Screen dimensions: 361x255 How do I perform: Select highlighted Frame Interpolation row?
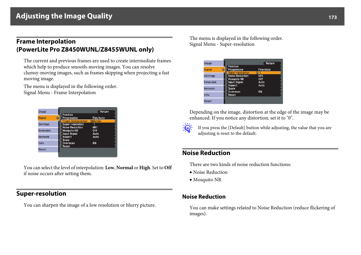pyautogui.click(x=88, y=121)
